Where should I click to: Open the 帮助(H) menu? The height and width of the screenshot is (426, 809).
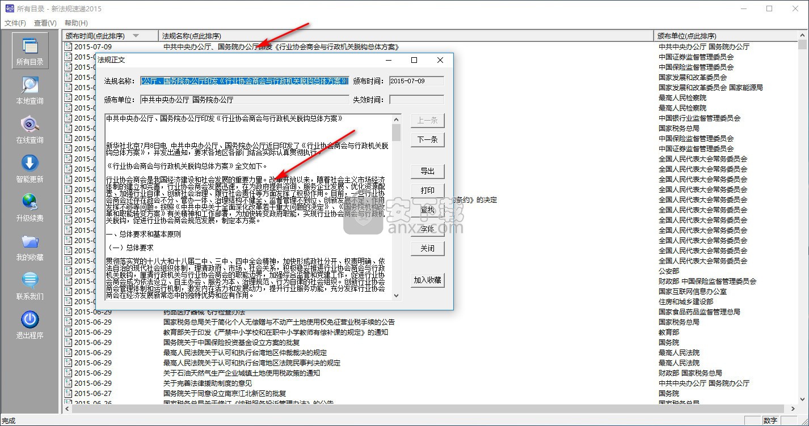(x=76, y=23)
